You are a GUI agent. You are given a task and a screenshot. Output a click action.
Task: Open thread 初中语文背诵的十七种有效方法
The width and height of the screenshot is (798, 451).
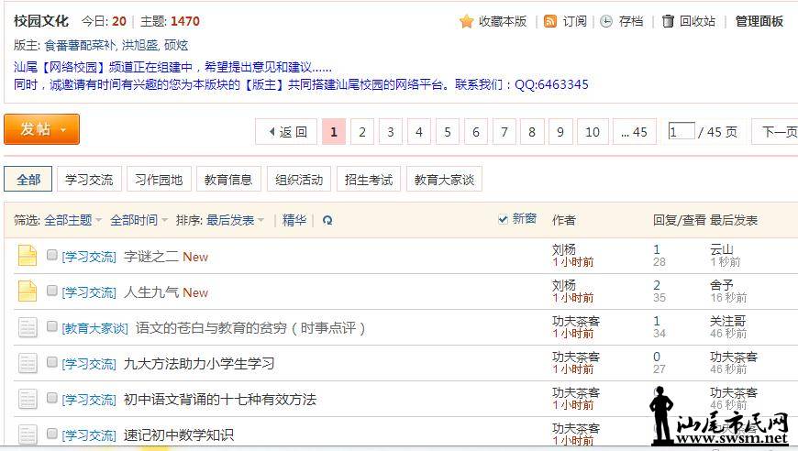tap(219, 399)
